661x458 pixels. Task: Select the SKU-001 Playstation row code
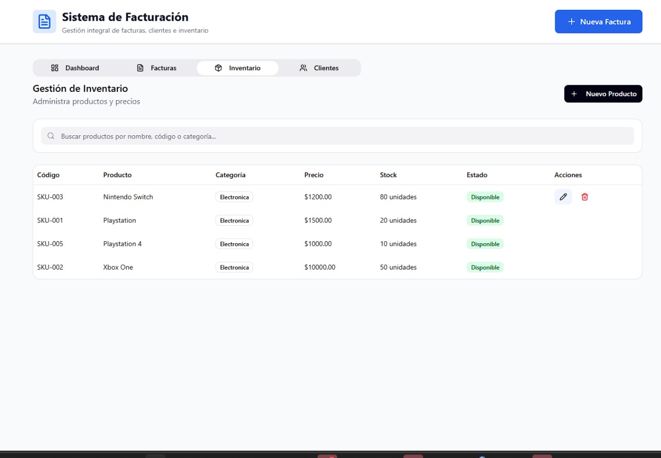(x=50, y=220)
